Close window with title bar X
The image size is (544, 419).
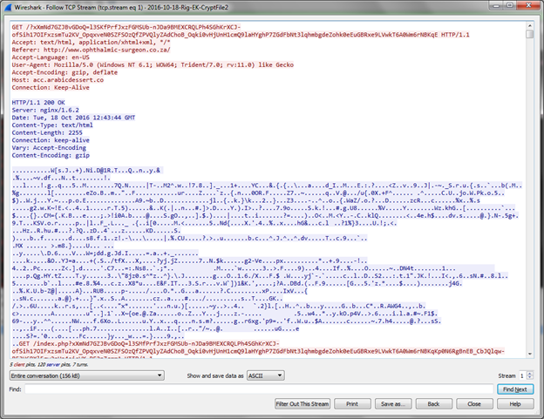[x=528, y=5]
